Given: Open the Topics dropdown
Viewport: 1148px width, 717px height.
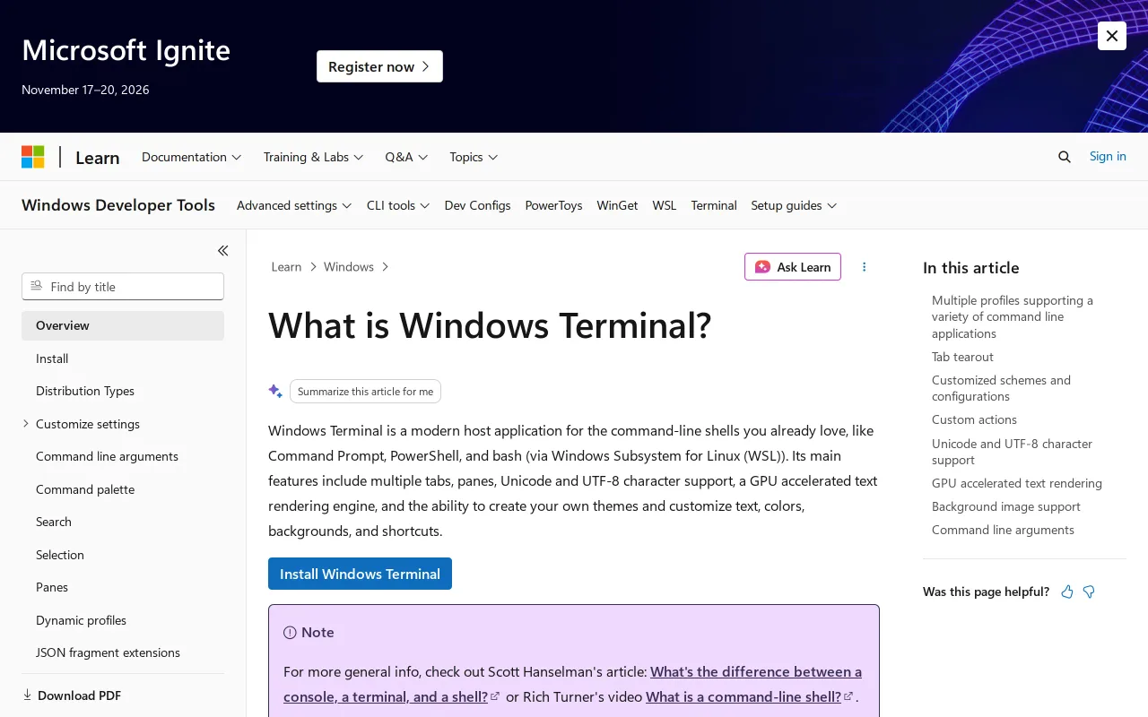Looking at the screenshot, I should pyautogui.click(x=474, y=157).
